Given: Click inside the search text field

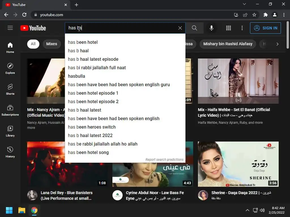Looking at the screenshot, I should 122,28.
